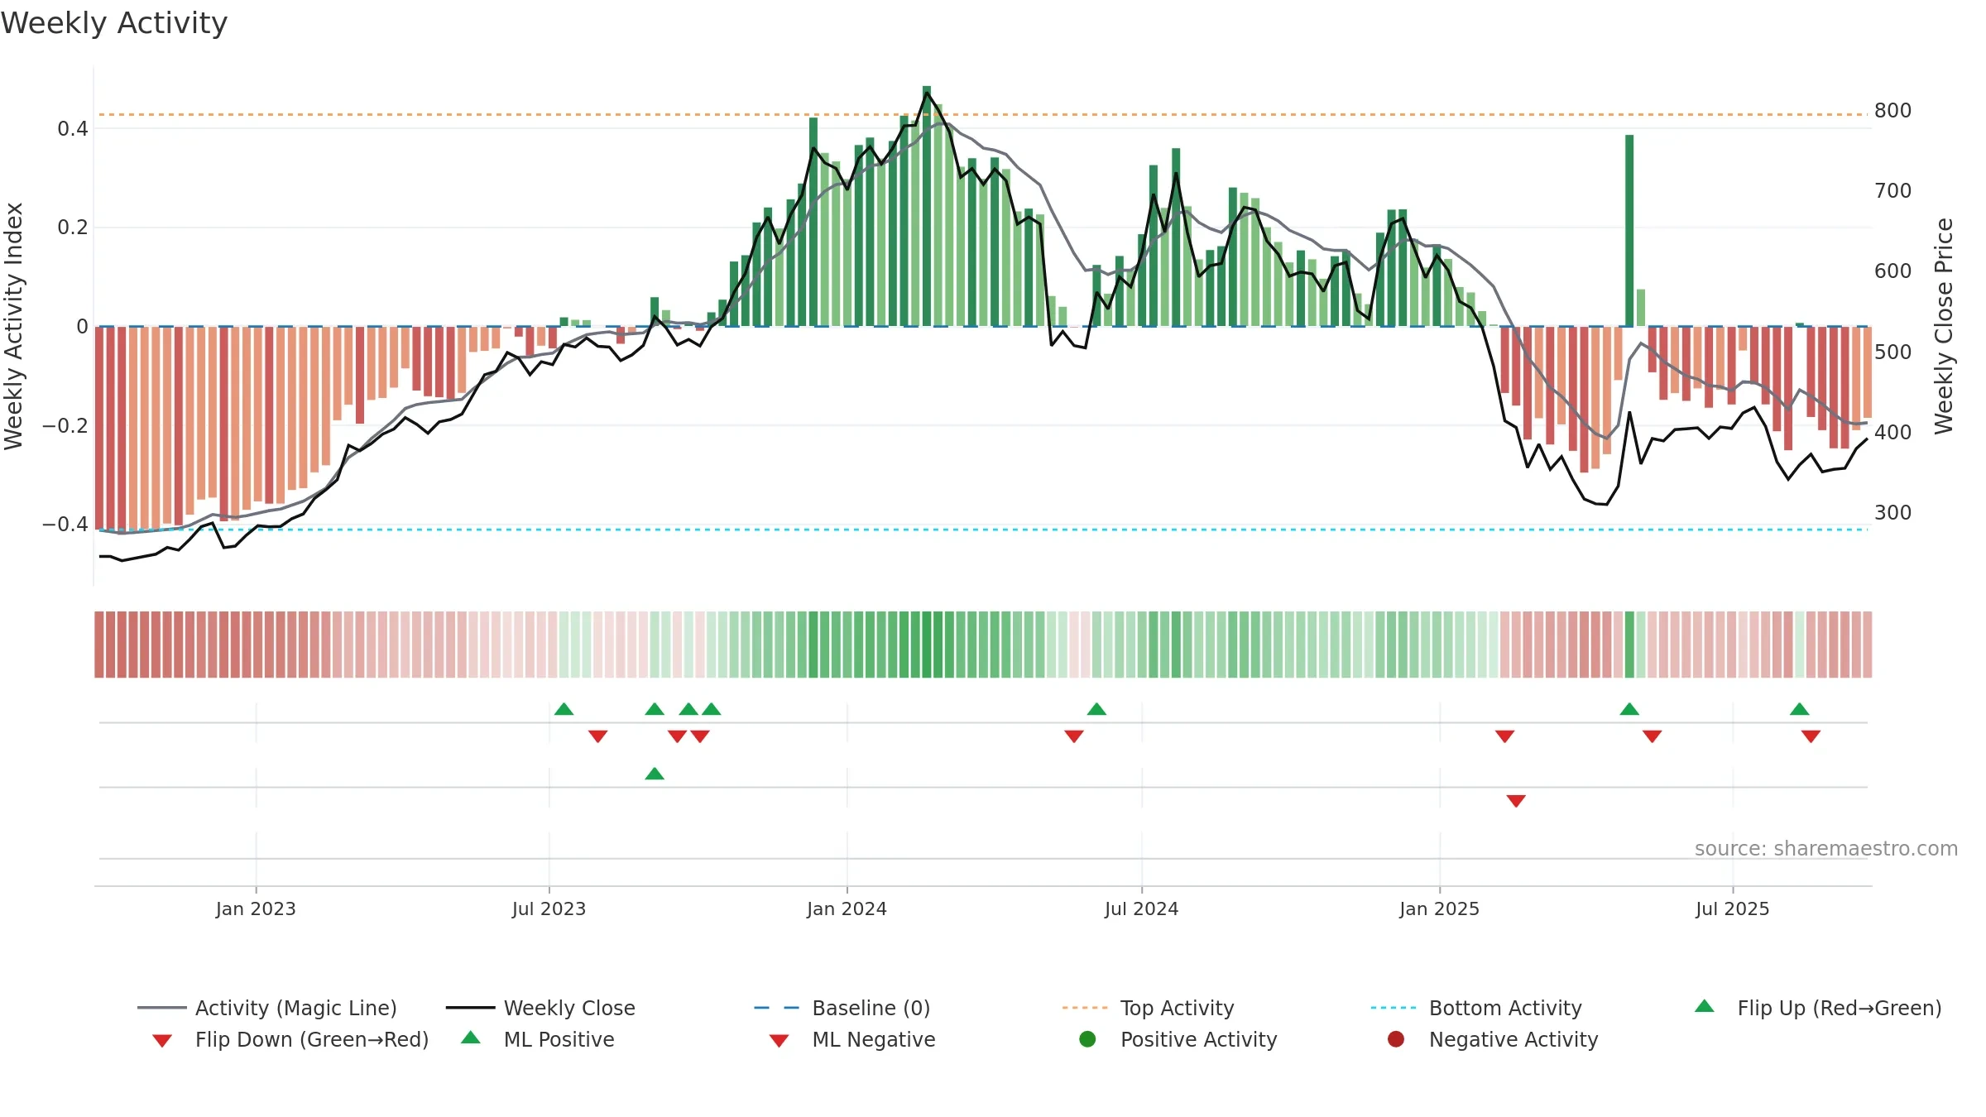
Task: Click the flip-down marker just before Jul 2024
Action: point(1074,736)
